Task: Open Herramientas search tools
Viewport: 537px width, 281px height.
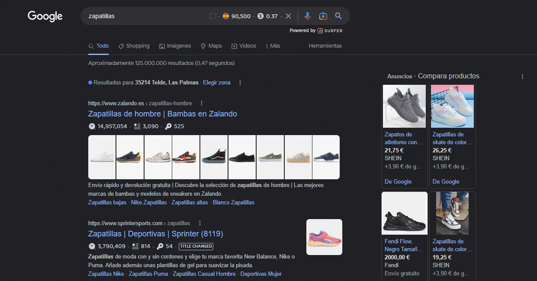Action: click(x=325, y=46)
